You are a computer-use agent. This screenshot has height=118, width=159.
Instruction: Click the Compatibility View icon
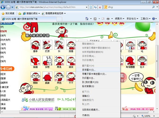coord(91,7)
